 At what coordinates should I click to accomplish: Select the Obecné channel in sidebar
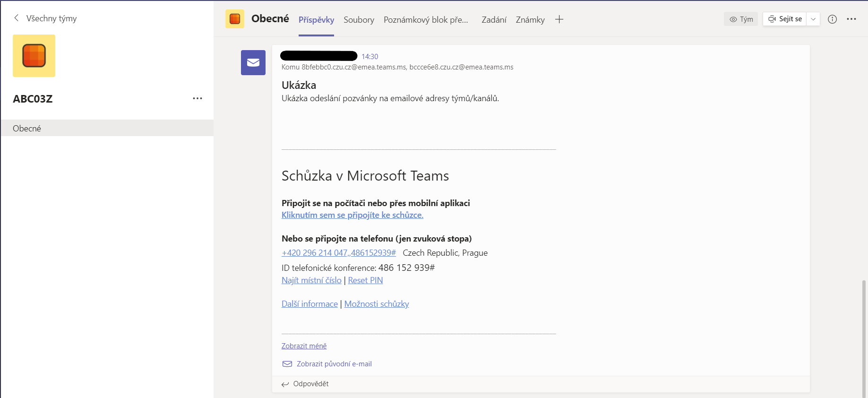pyautogui.click(x=107, y=128)
